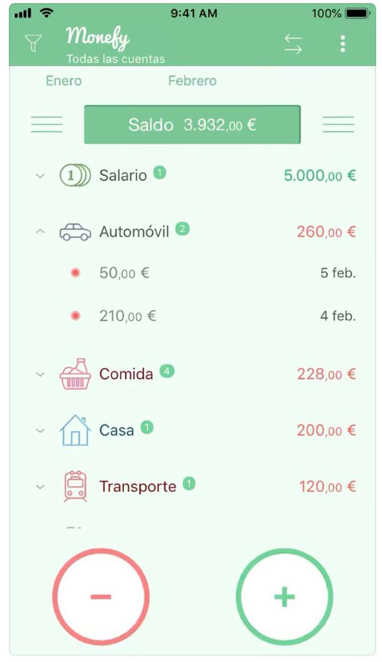382x662 pixels.
Task: Open the three-dot overflow menu
Action: point(342,44)
